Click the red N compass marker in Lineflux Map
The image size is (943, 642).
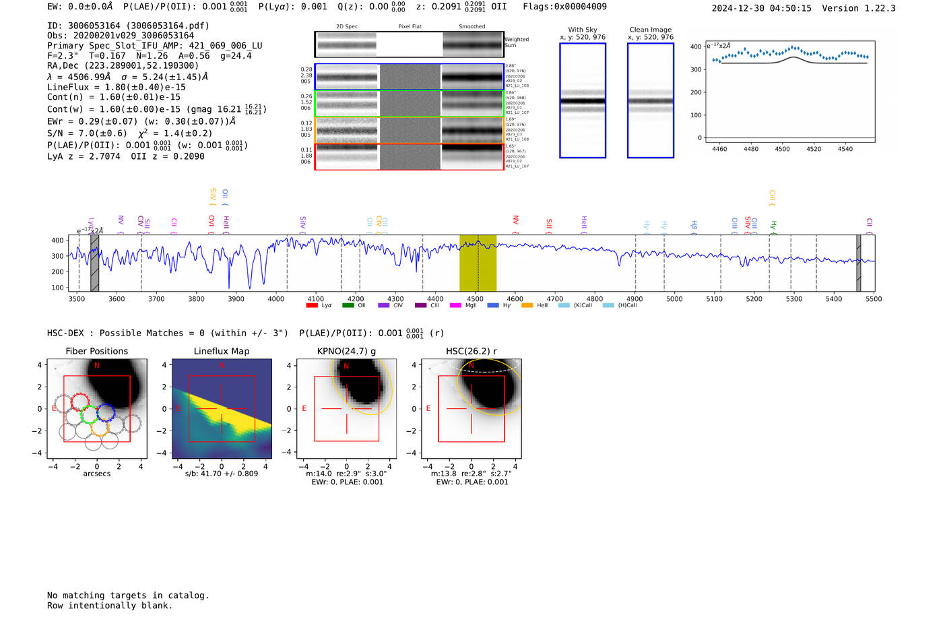(x=221, y=366)
